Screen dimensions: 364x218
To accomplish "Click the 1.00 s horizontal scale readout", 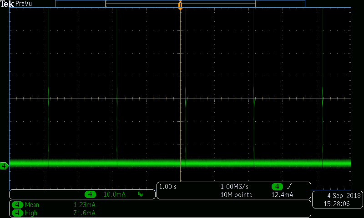I will pos(168,187).
